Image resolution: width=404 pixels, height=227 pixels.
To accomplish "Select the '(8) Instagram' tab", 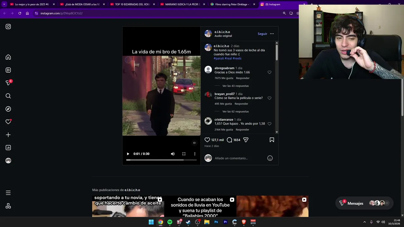I will pyautogui.click(x=283, y=4).
